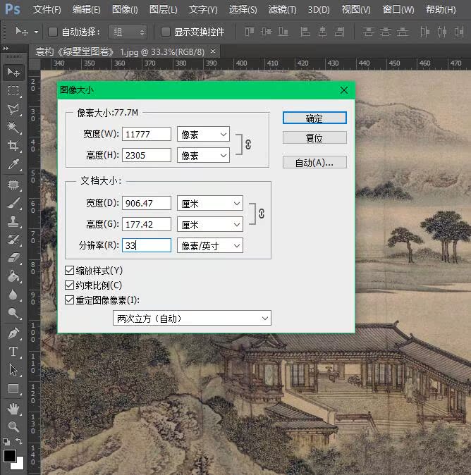471x475 pixels.
Task: Open the 图像(I) menu
Action: pos(125,10)
